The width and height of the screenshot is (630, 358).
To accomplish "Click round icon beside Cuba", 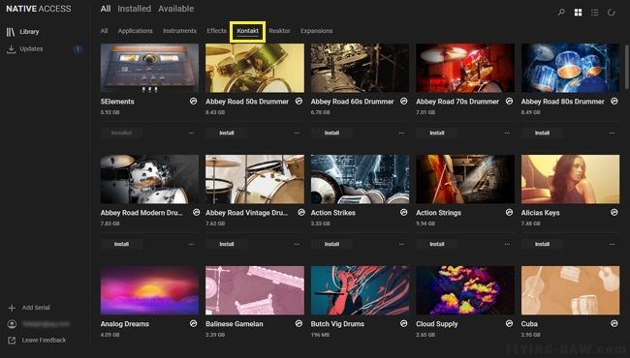I will tap(614, 323).
